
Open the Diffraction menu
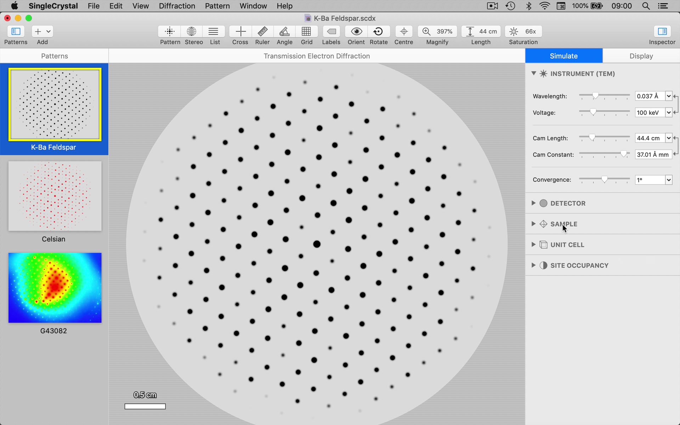coord(177,6)
